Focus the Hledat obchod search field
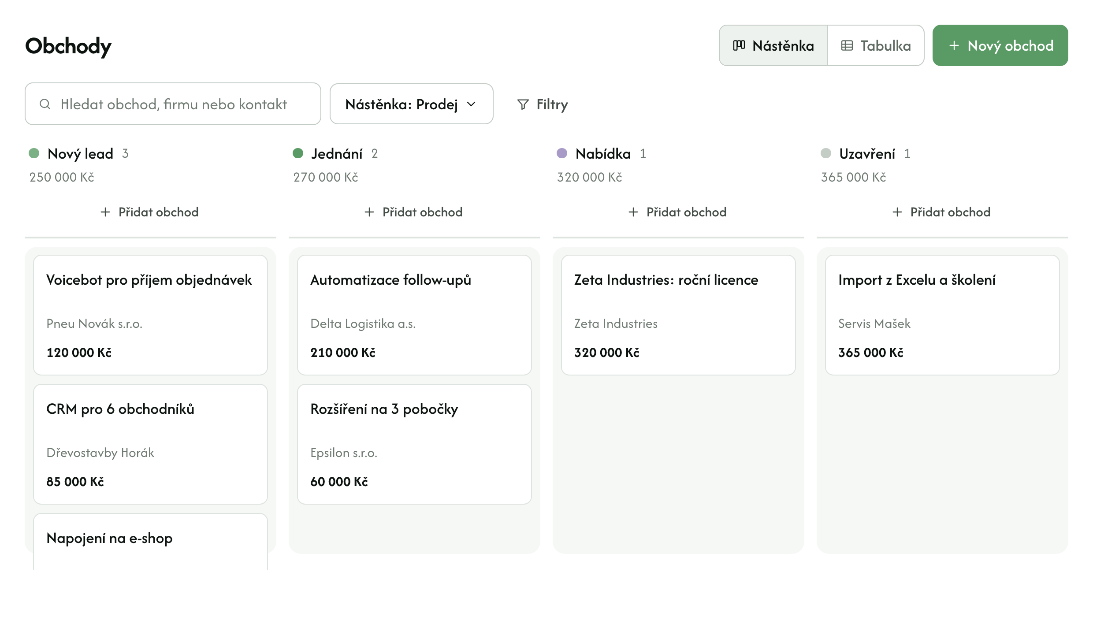 [x=173, y=104]
